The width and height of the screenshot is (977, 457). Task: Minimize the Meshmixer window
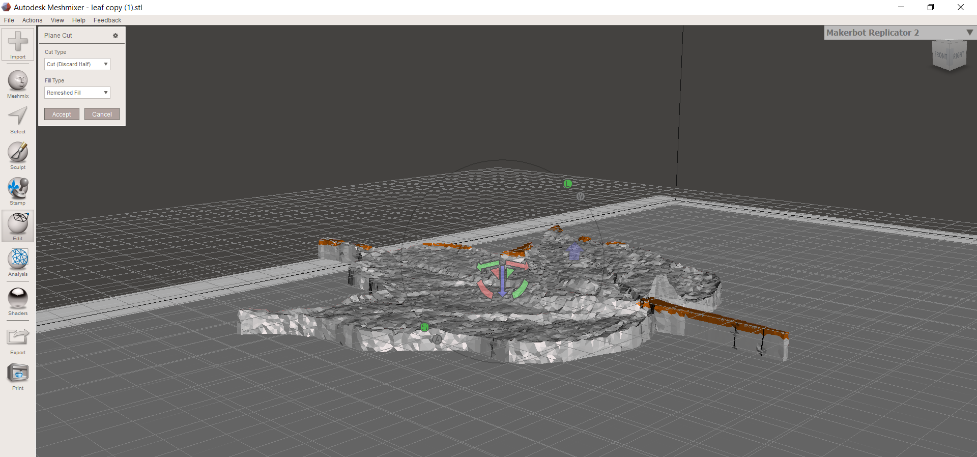pyautogui.click(x=901, y=7)
